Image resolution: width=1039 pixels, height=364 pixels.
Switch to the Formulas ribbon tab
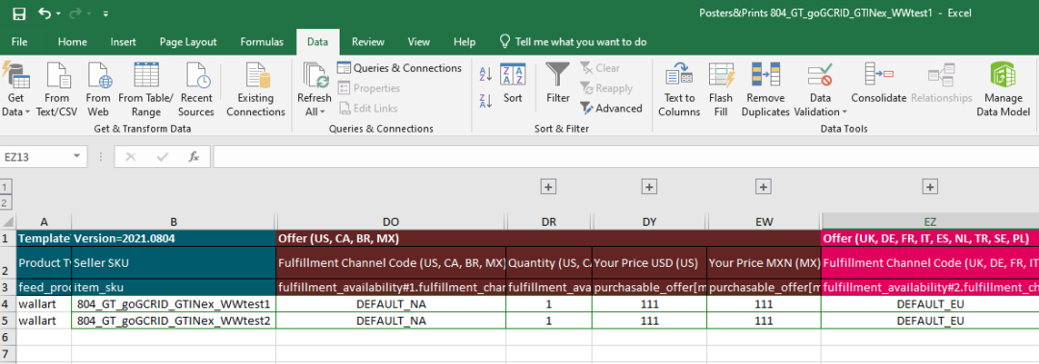pos(262,41)
